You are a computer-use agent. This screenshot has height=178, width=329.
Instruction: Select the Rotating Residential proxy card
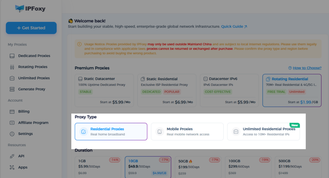coord(292,90)
